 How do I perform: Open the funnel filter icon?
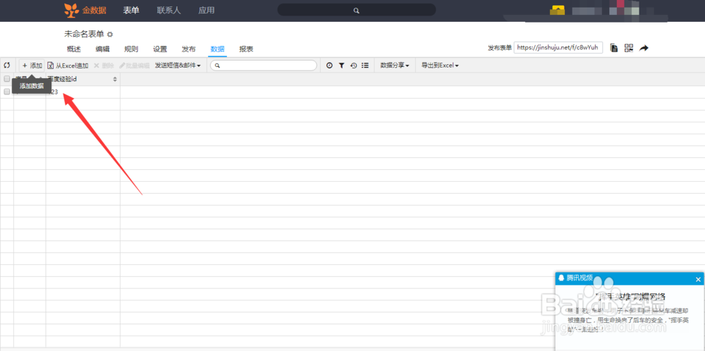(x=342, y=66)
